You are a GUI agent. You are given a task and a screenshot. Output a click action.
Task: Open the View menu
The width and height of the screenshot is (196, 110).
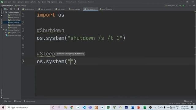click(14, 2)
